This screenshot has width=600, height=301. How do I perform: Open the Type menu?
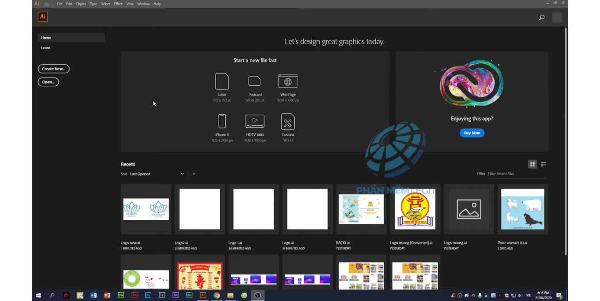(x=93, y=4)
